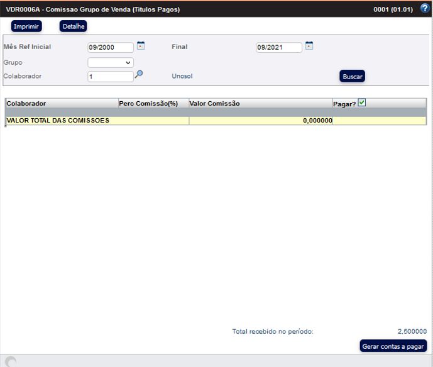
Task: Open calendar picker for Final month
Action: coord(309,46)
